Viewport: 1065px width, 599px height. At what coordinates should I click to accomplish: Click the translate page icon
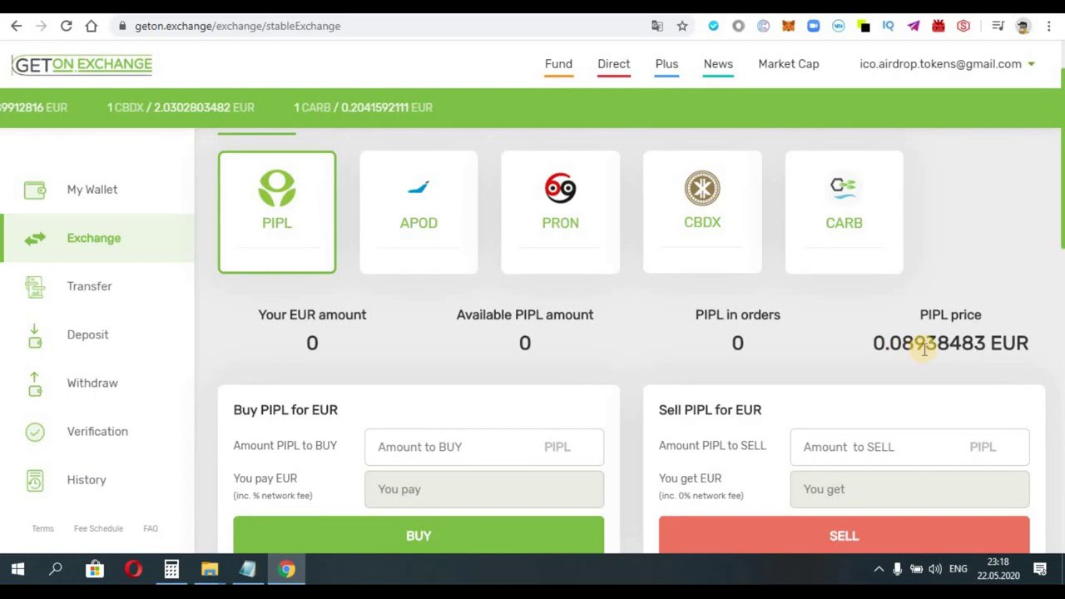coord(657,26)
